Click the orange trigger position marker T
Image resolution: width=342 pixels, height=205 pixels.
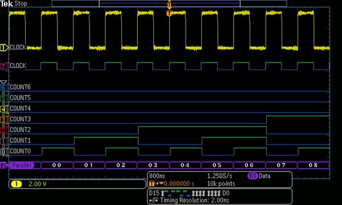pos(169,14)
